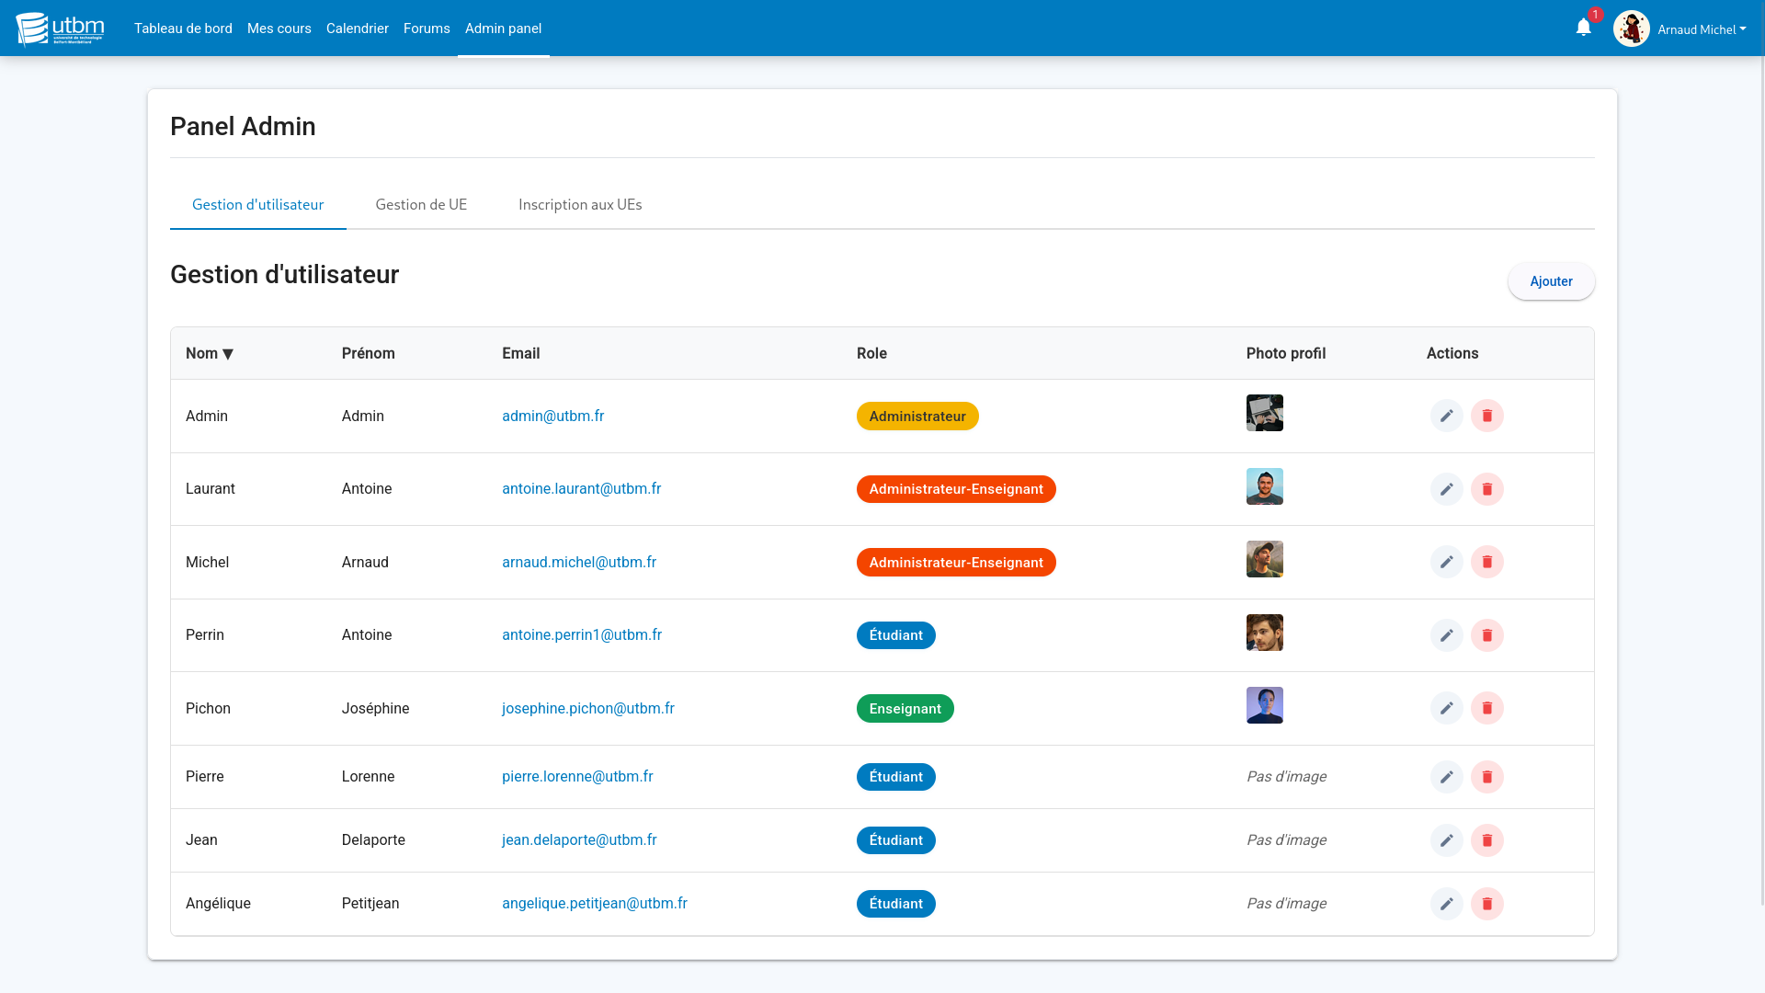Delete the student Pierre Lorenne
Viewport: 1765px width, 993px height.
point(1487,777)
